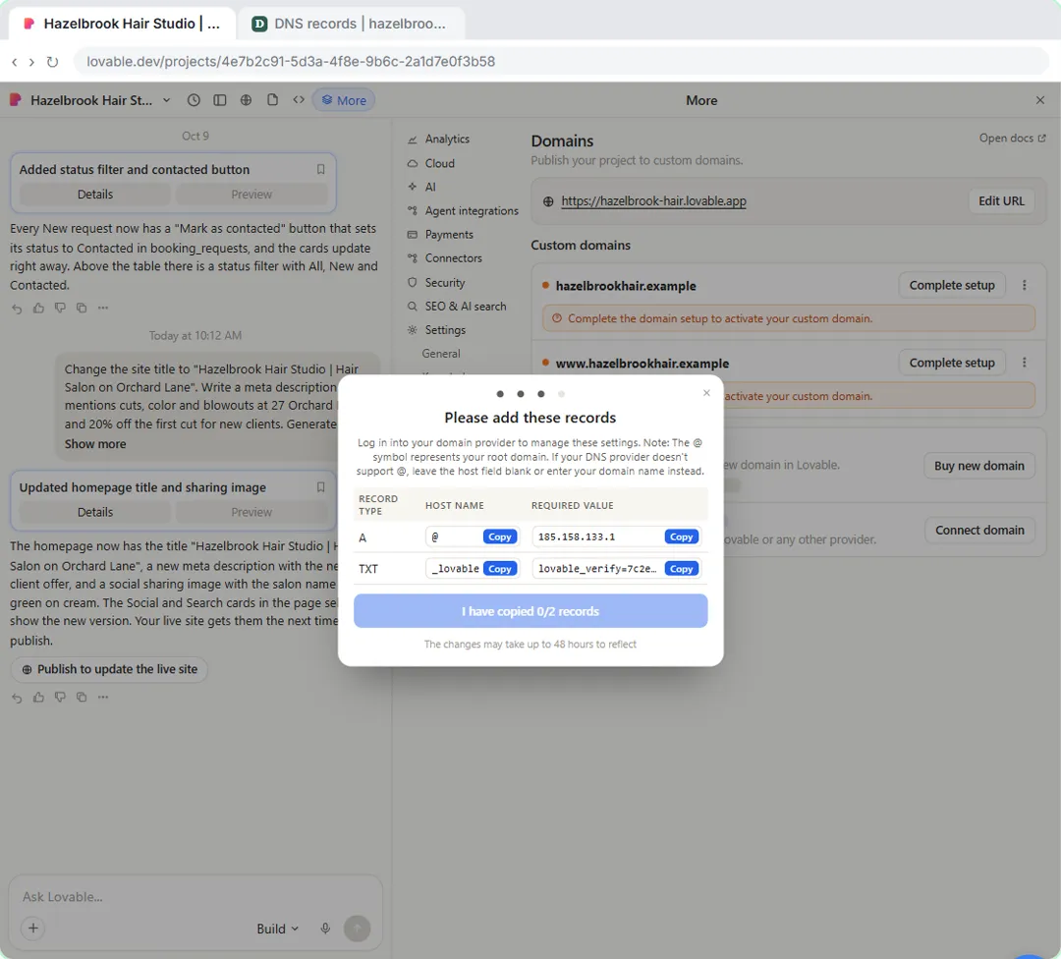This screenshot has width=1061, height=959.
Task: Open more options under latest response
Action: tap(103, 697)
